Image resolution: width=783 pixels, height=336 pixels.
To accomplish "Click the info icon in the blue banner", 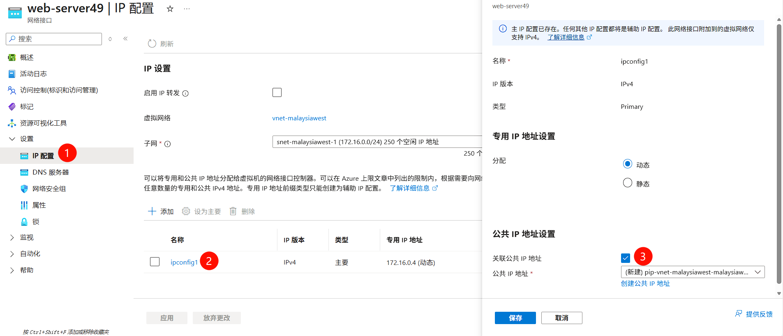I will [503, 29].
